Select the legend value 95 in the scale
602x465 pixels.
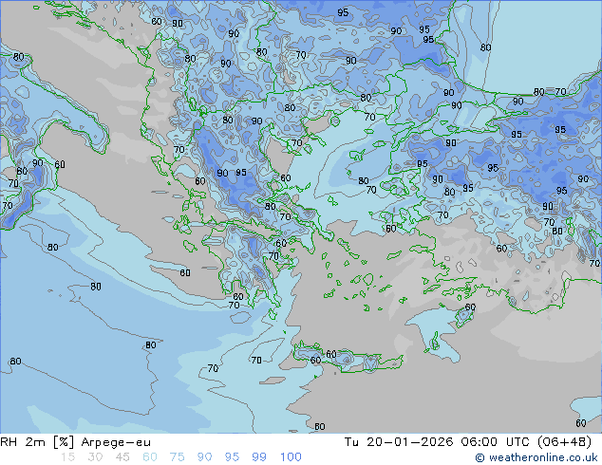point(232,457)
